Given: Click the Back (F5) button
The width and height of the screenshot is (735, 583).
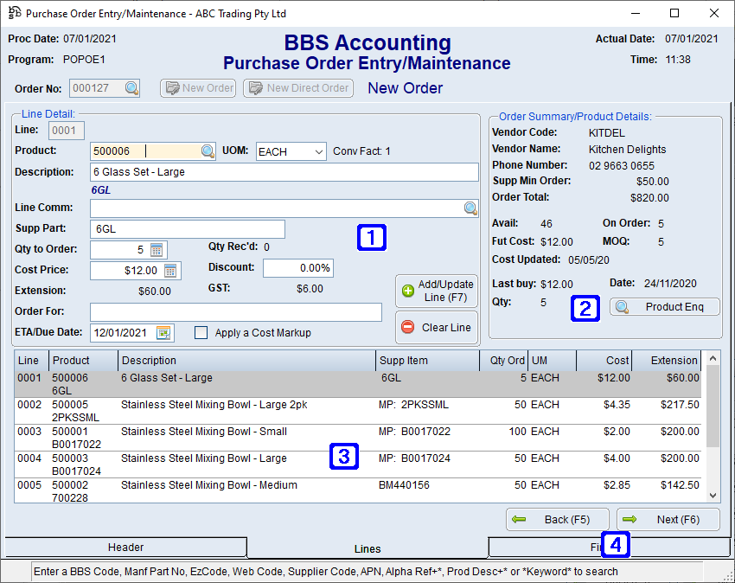Looking at the screenshot, I should (x=557, y=519).
